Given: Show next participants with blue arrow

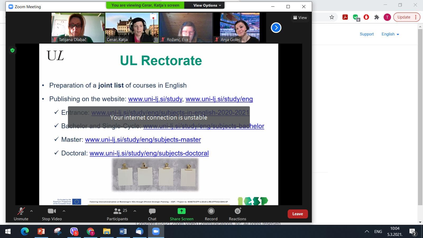Looking at the screenshot, I should [276, 28].
